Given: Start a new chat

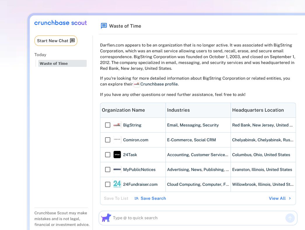Looking at the screenshot, I should pyautogui.click(x=56, y=41).
